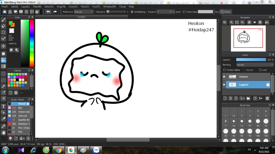This screenshot has width=275, height=154.
Task: Open the File(F) menu
Action: (5, 7)
